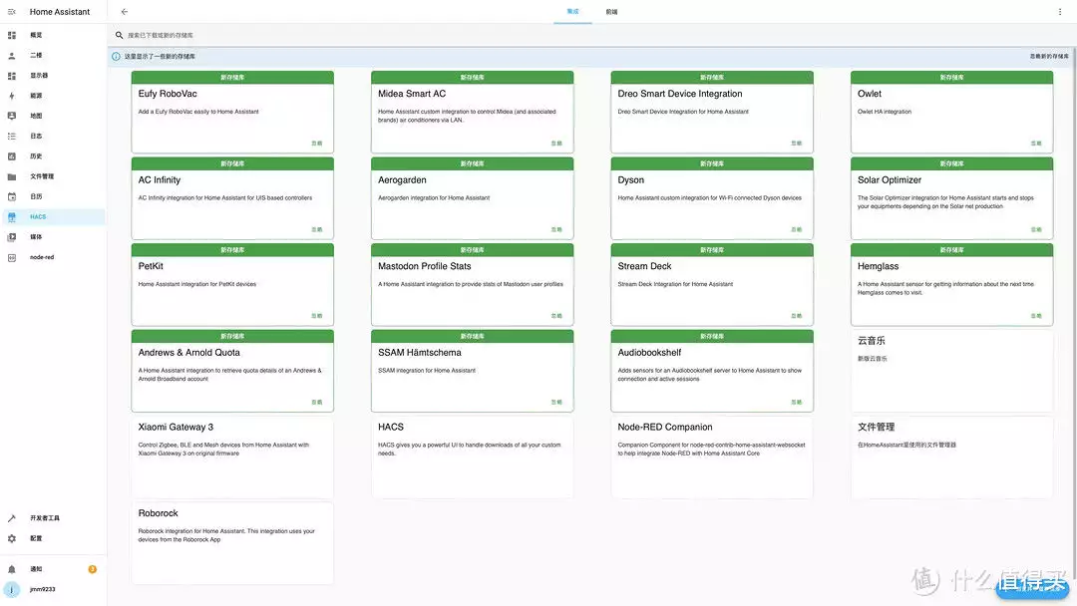Viewport: 1077px width, 606px height.
Task: Dismiss Owlet with its 忽略 link
Action: [x=1036, y=144]
